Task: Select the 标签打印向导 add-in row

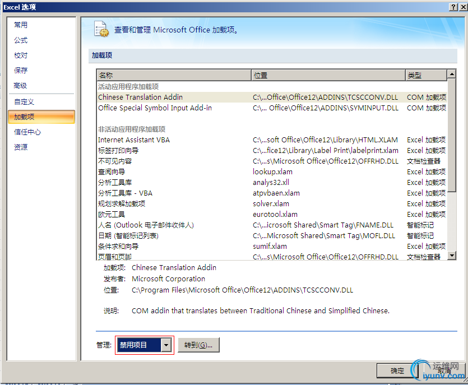Action: click(x=272, y=150)
